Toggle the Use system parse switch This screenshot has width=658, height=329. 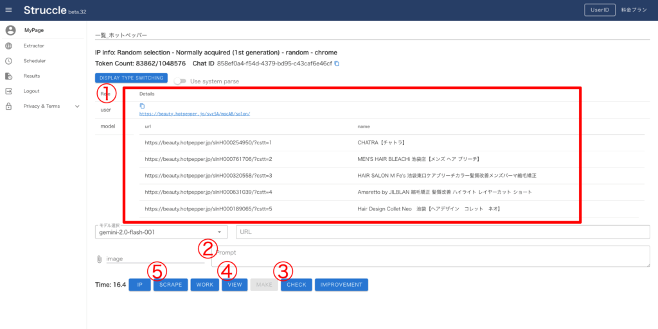(180, 81)
